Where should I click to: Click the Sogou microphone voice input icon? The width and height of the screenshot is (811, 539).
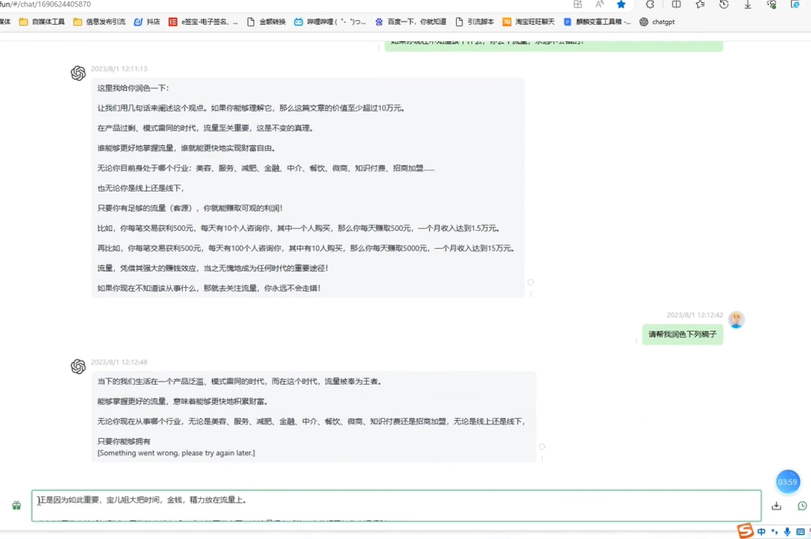pyautogui.click(x=787, y=531)
